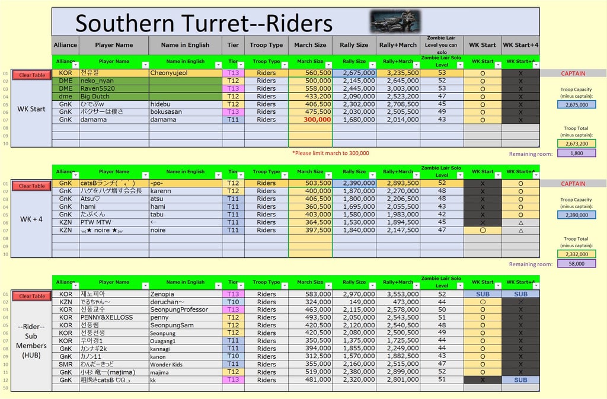This screenshot has height=399, width=607.
Task: Click Clear Table button beside WK Start table
Action: tap(32, 75)
